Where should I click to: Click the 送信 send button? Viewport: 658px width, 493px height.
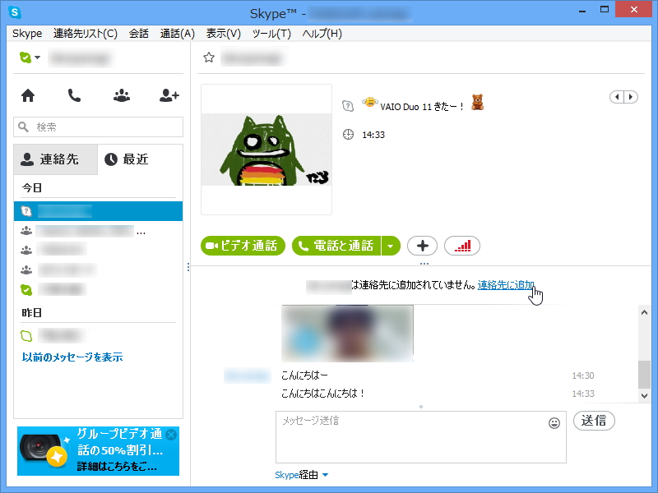click(594, 420)
